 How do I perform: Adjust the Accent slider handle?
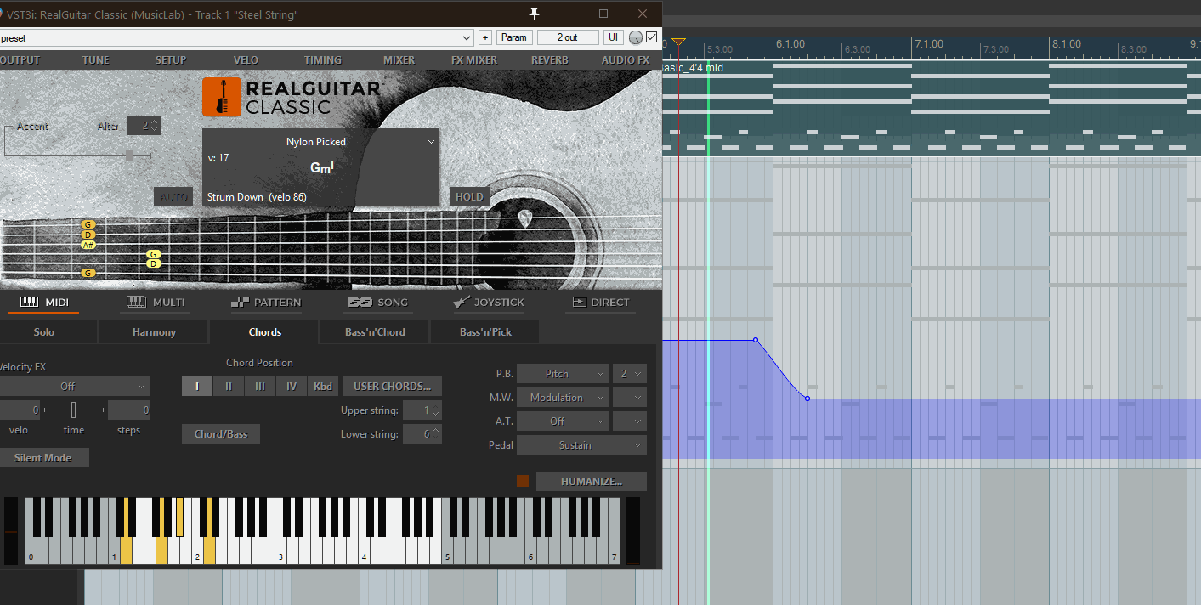pos(130,155)
